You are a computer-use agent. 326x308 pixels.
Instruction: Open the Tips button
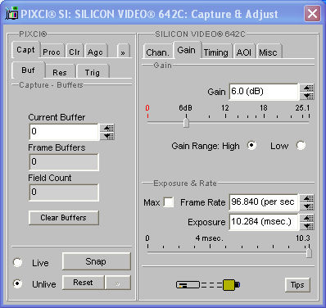coord(297,285)
